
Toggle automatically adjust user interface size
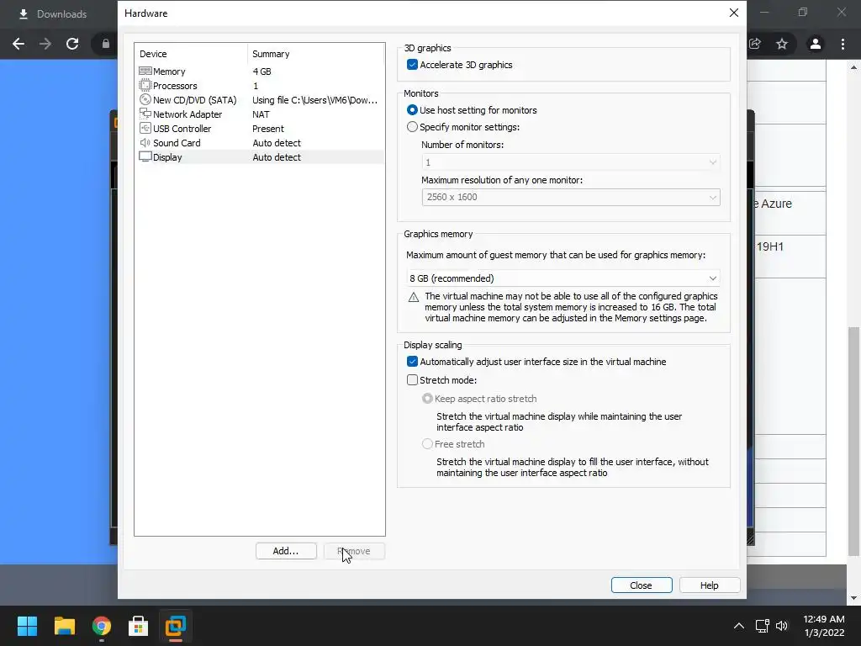(x=412, y=362)
